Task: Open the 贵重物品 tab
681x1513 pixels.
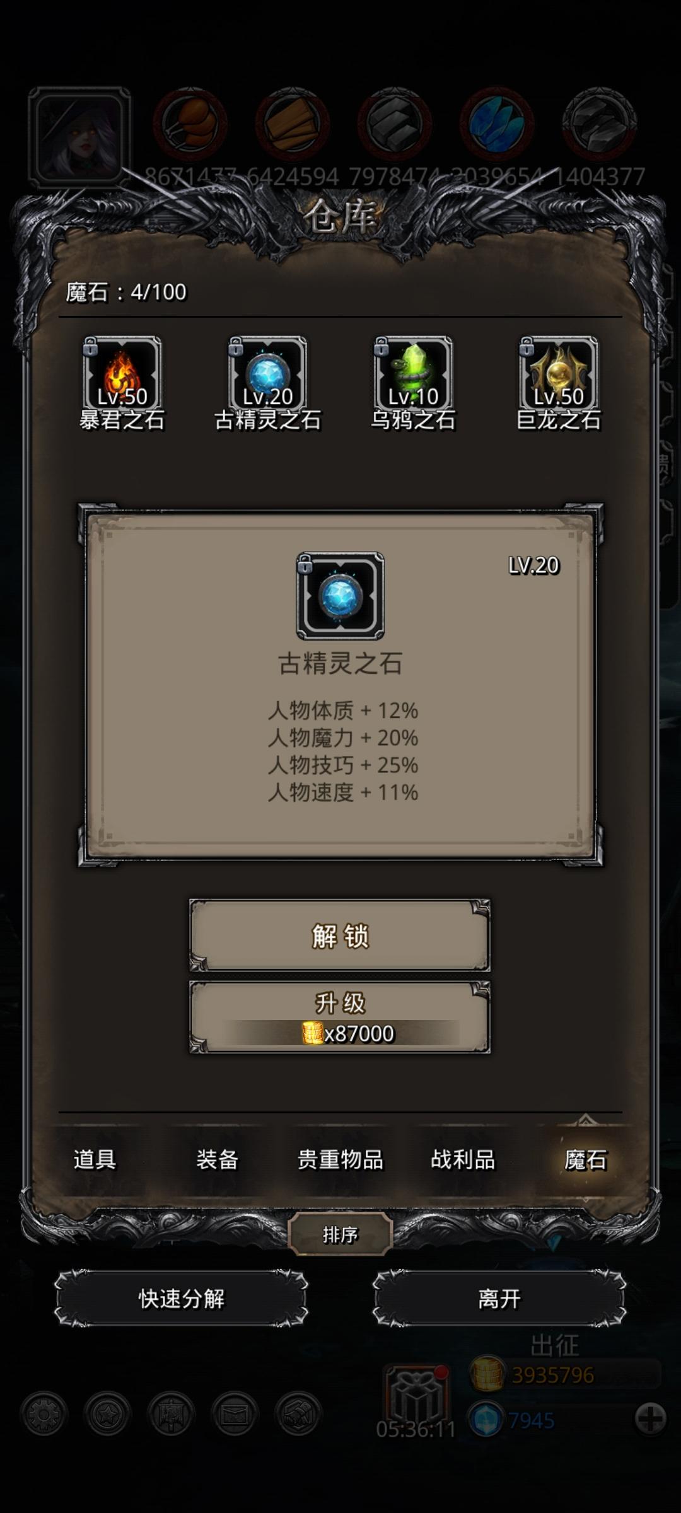Action: (340, 1159)
